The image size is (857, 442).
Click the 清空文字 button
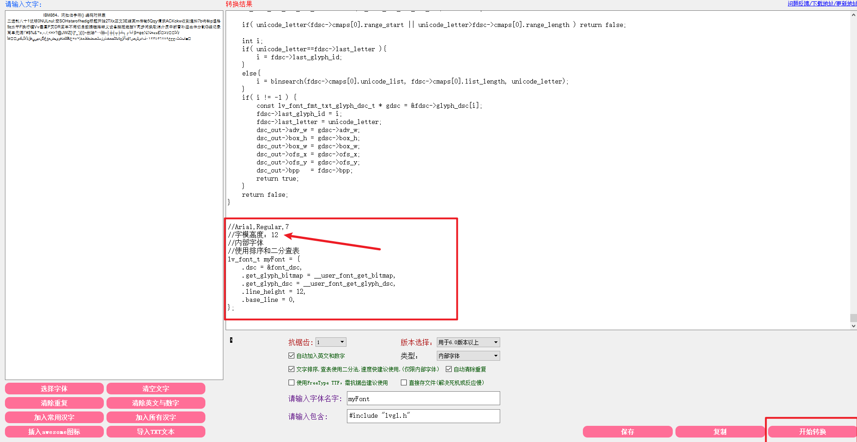click(x=156, y=389)
